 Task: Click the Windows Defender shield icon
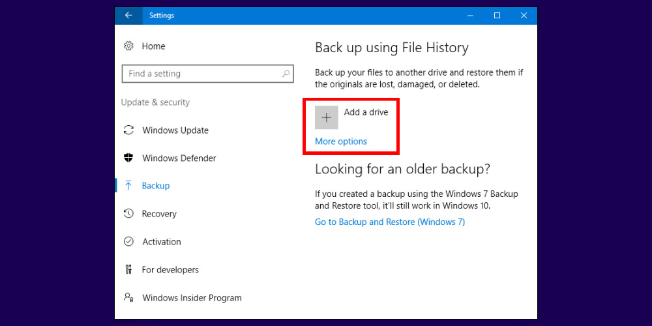(128, 158)
